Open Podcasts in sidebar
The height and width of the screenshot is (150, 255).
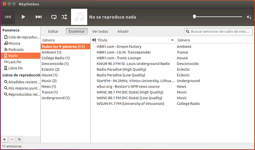pos(21,50)
